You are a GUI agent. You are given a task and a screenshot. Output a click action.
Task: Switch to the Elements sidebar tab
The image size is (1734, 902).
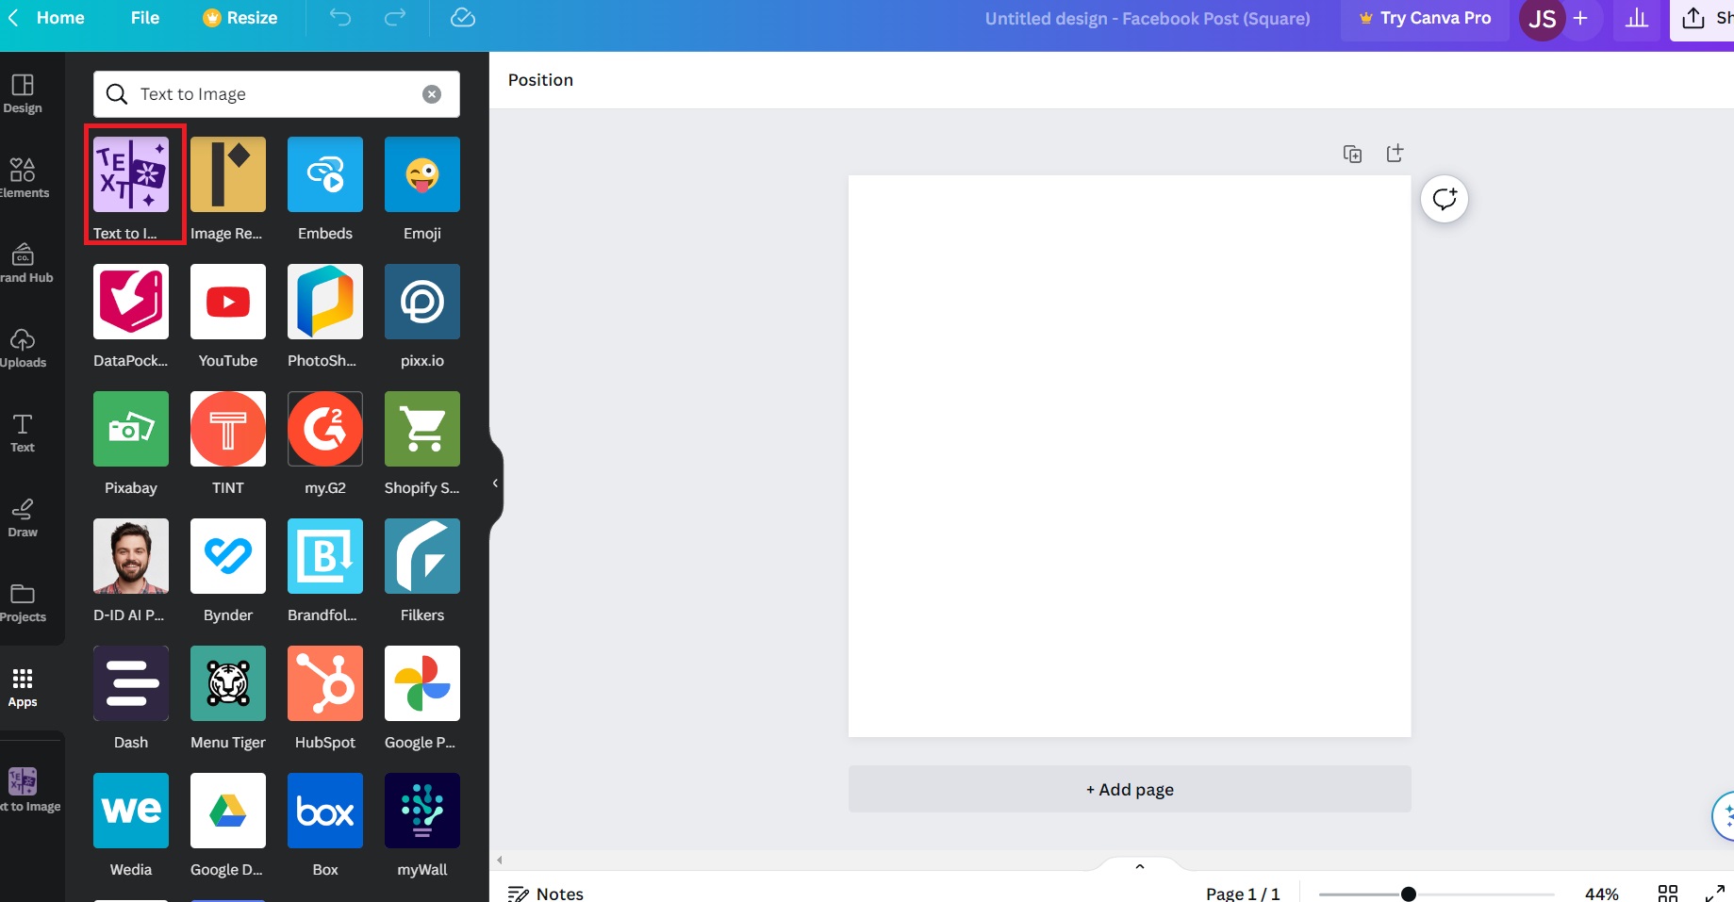tap(23, 179)
